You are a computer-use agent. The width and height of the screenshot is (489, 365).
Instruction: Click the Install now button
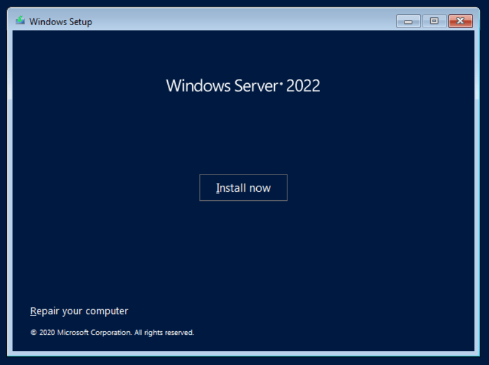point(243,188)
